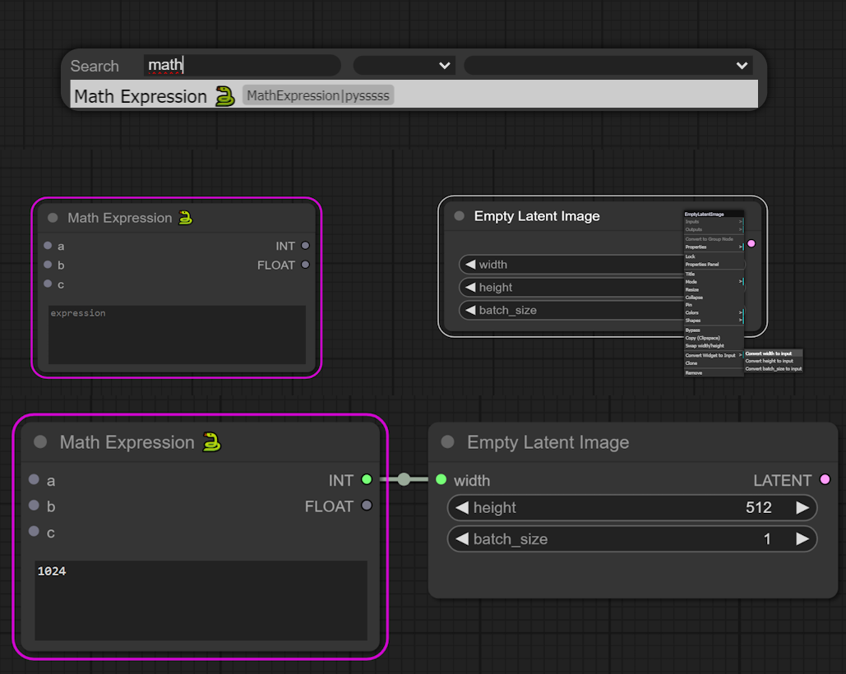Click Remove in the node context menu
This screenshot has height=674, width=846.
point(694,372)
